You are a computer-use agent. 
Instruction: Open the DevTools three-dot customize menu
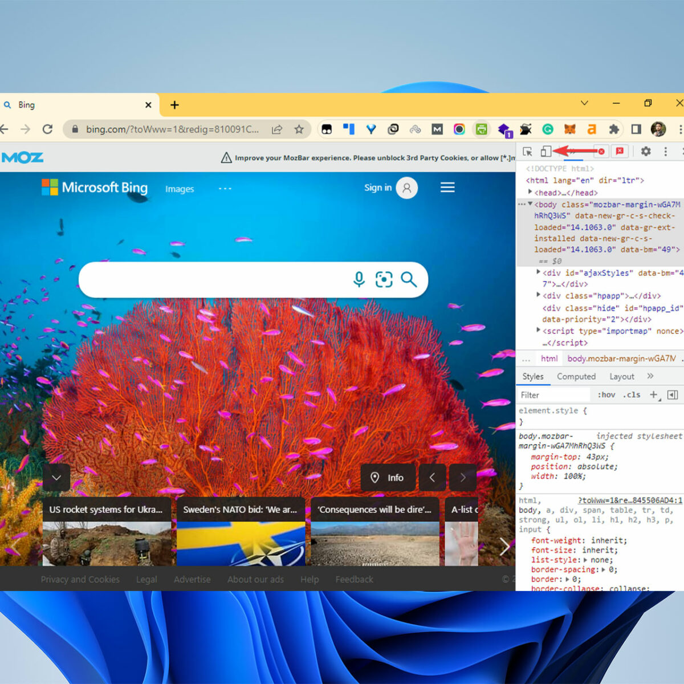[665, 152]
